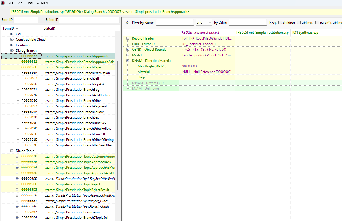
Task: Expand the FE065807 TopicPermission row
Action: (17, 212)
